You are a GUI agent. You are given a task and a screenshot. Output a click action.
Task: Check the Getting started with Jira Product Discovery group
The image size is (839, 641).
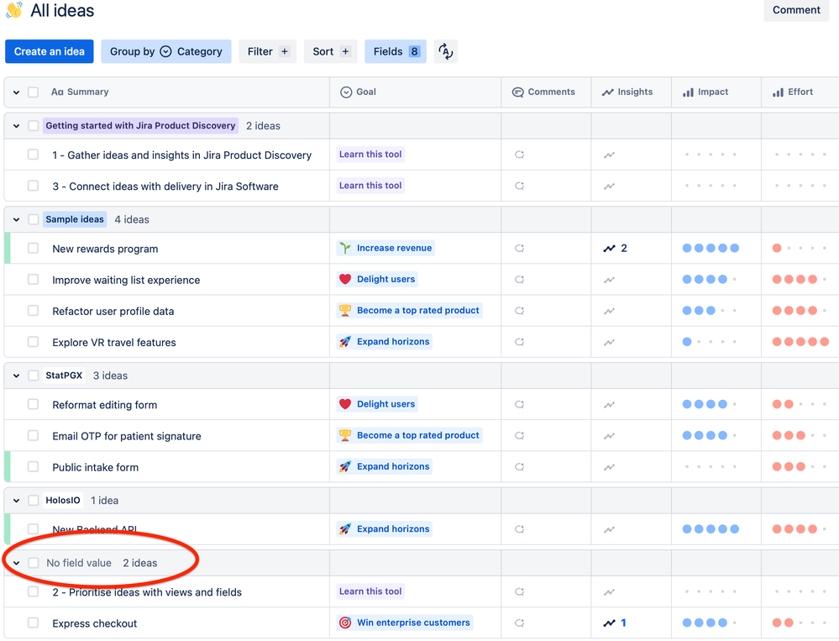tap(34, 126)
